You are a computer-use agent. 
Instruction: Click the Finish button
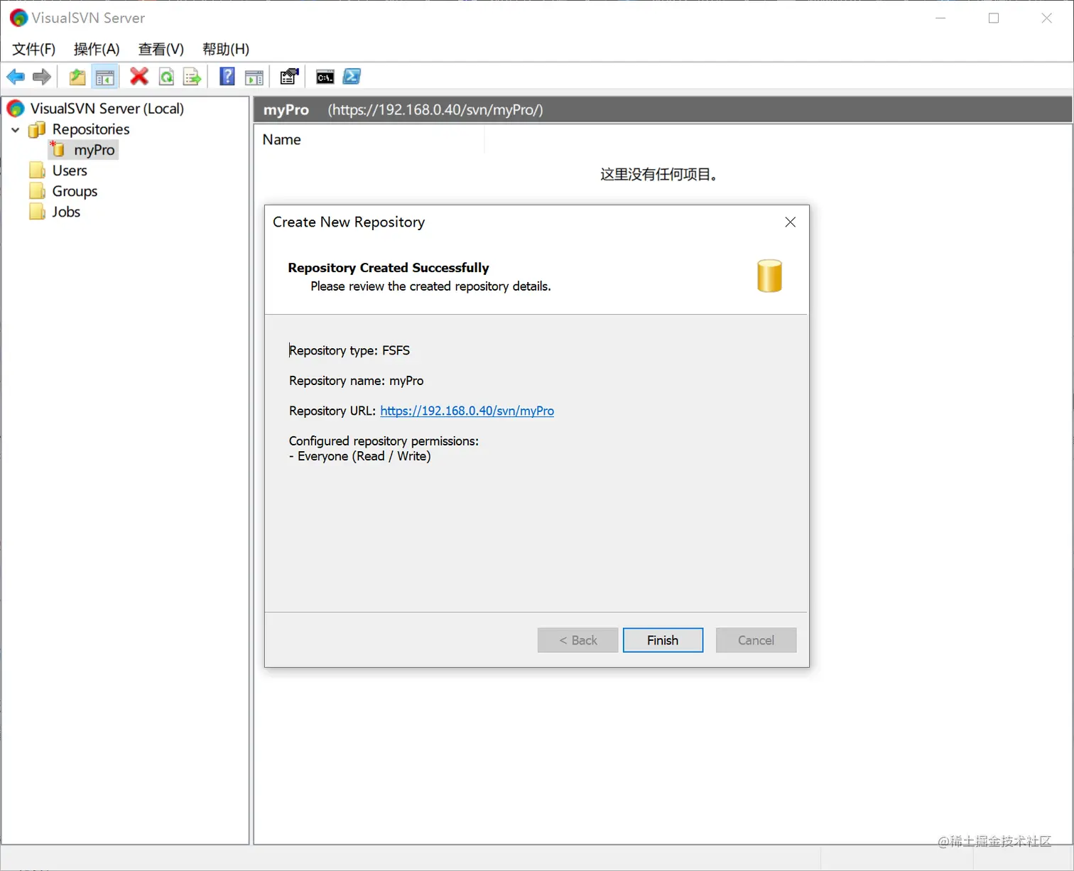pos(663,640)
